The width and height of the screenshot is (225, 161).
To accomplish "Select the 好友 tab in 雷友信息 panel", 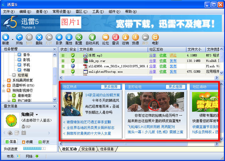I will [44, 142].
